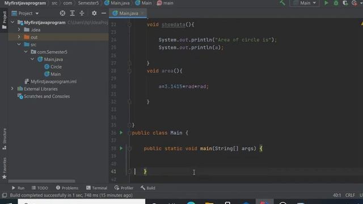This screenshot has height=204, width=363.
Task: Hide the Project tool window with minus icon
Action: pyautogui.click(x=104, y=13)
